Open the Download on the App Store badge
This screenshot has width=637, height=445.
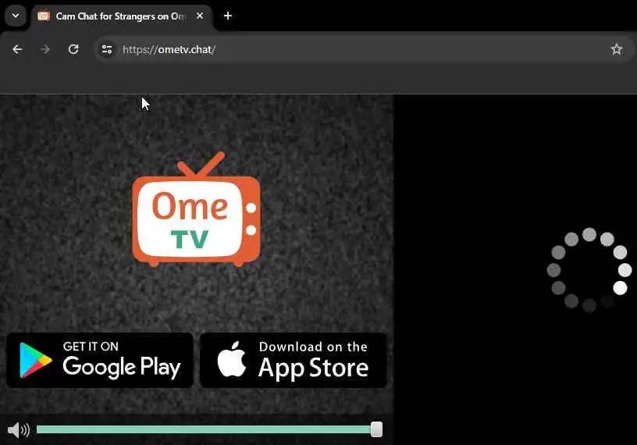[x=294, y=361]
